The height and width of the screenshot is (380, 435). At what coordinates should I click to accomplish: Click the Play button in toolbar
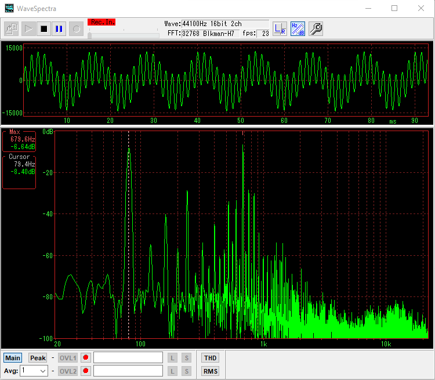coord(28,29)
